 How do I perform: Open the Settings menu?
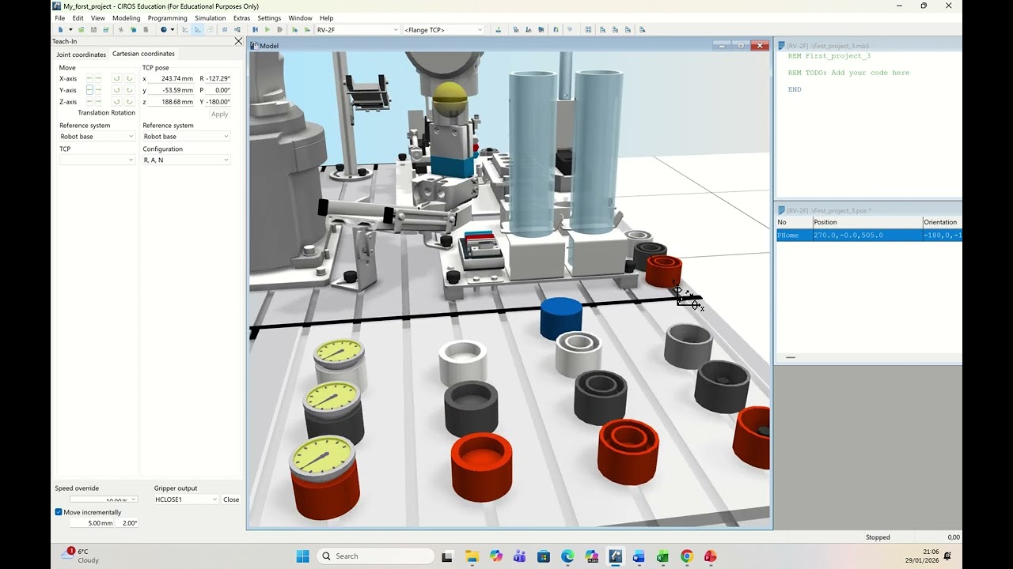point(269,18)
